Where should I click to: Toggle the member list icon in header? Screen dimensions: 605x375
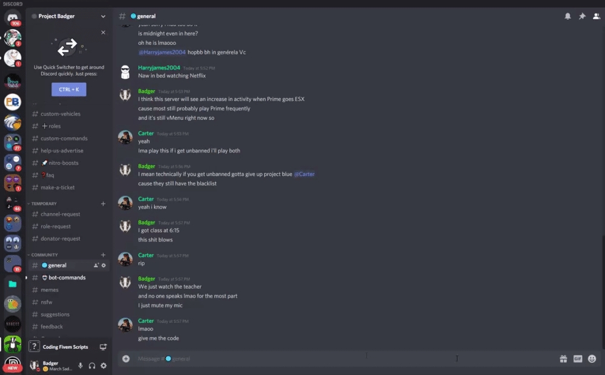(596, 16)
